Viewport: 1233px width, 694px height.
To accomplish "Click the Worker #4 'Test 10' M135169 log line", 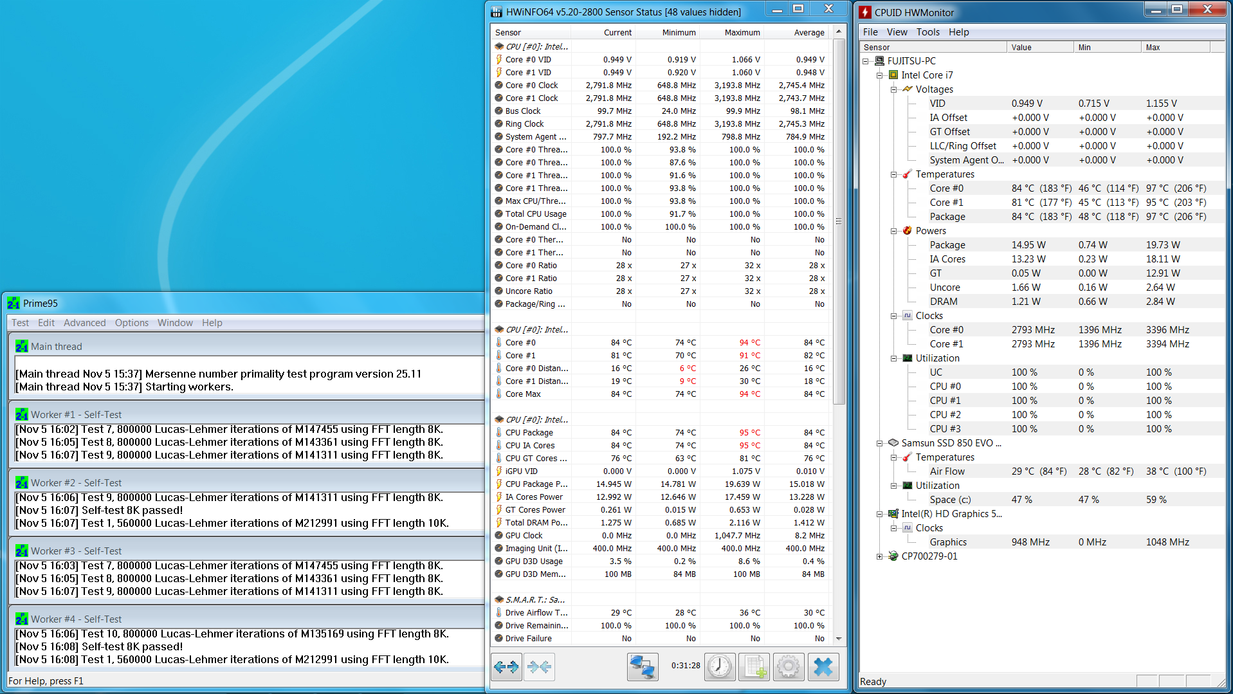I will point(232,634).
